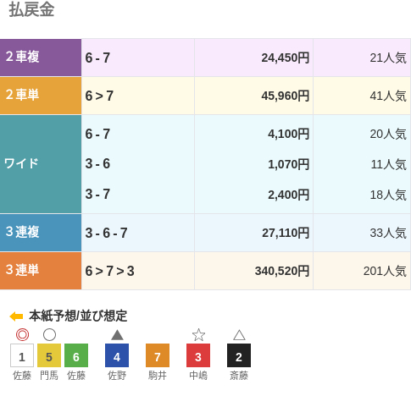
Task: Click the orange number 7 rider box
Action: pos(158,355)
